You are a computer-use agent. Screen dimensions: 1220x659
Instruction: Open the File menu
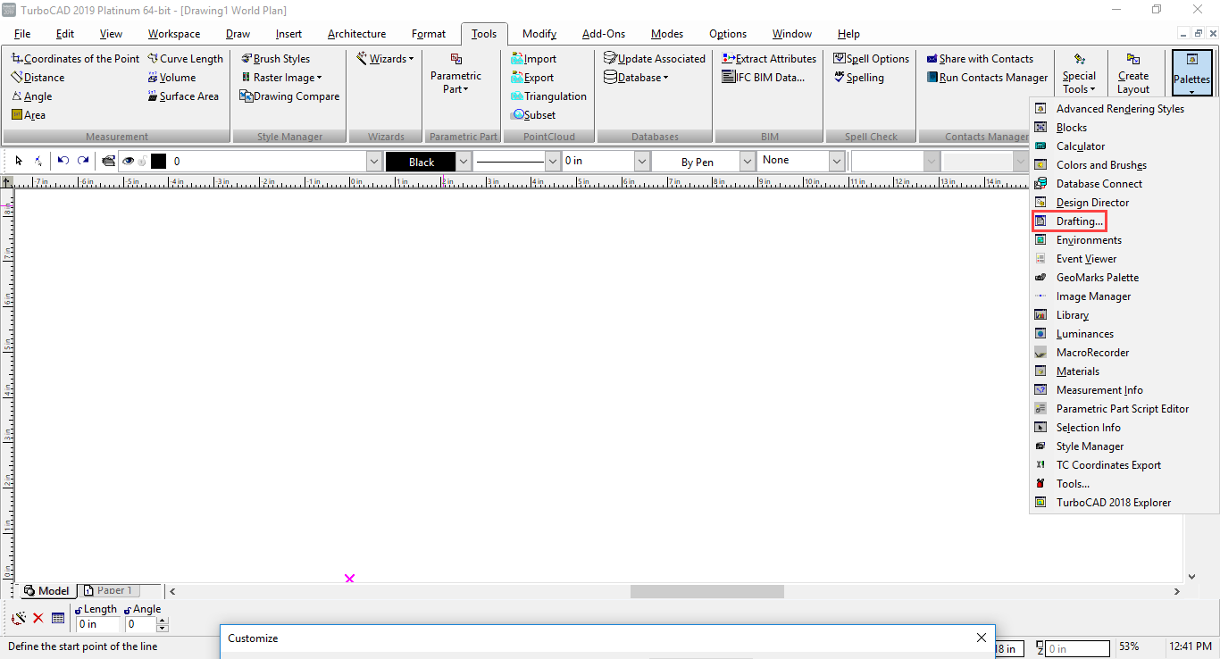(22, 34)
